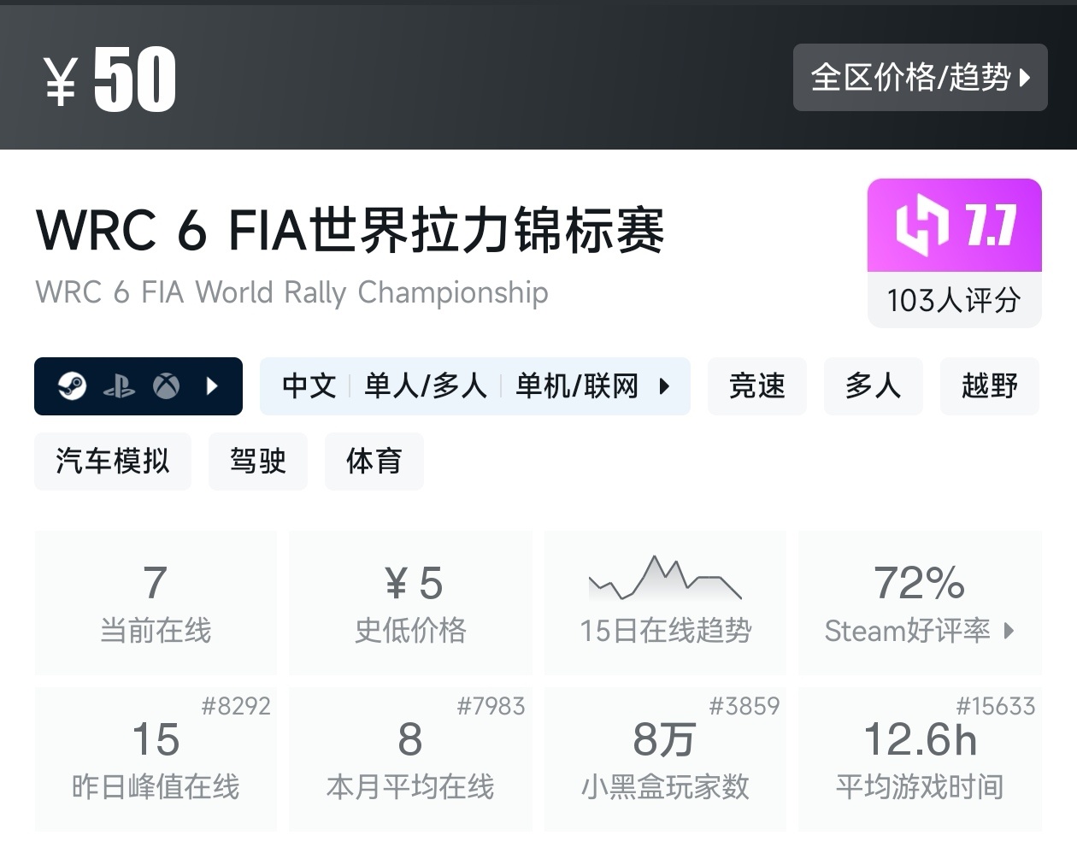1077x847 pixels.
Task: Open 全区价格/趋势 price trend button
Action: click(x=920, y=77)
